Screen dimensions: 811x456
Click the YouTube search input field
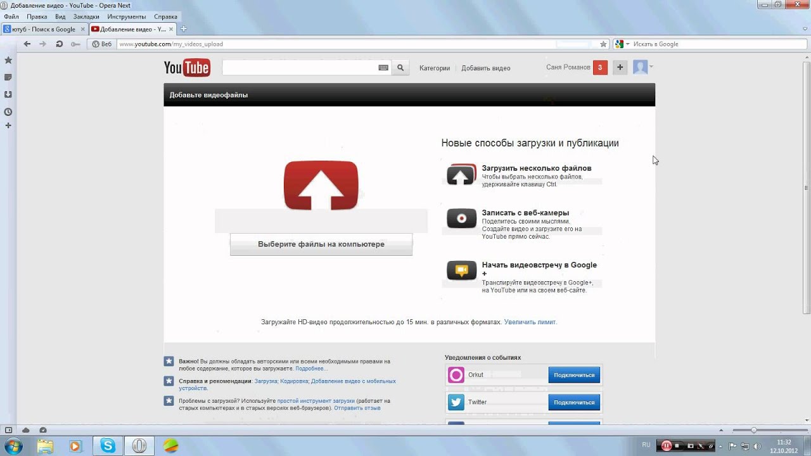click(x=300, y=68)
